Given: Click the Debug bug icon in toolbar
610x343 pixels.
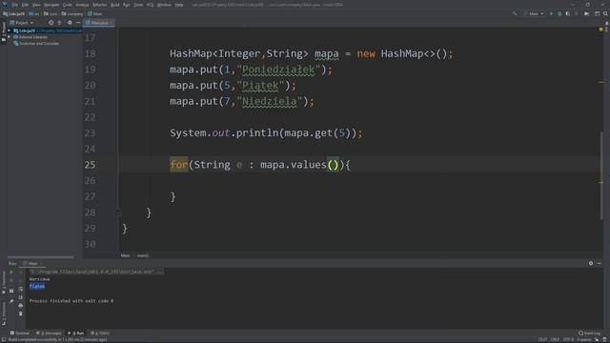Looking at the screenshot, I should click(559, 13).
